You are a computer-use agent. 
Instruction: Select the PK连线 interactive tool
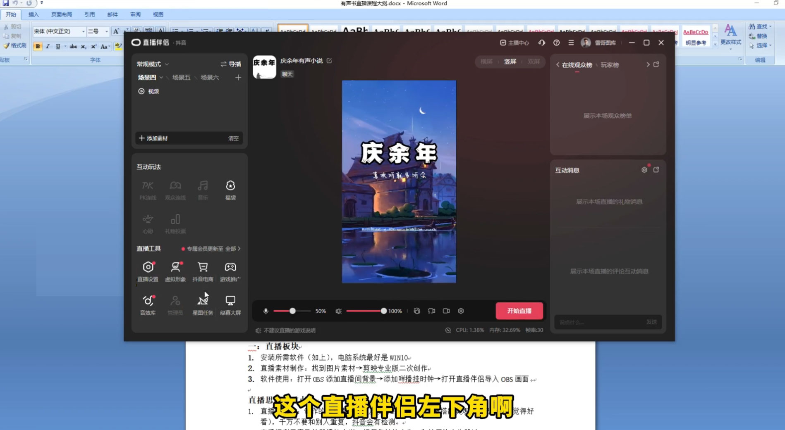148,190
